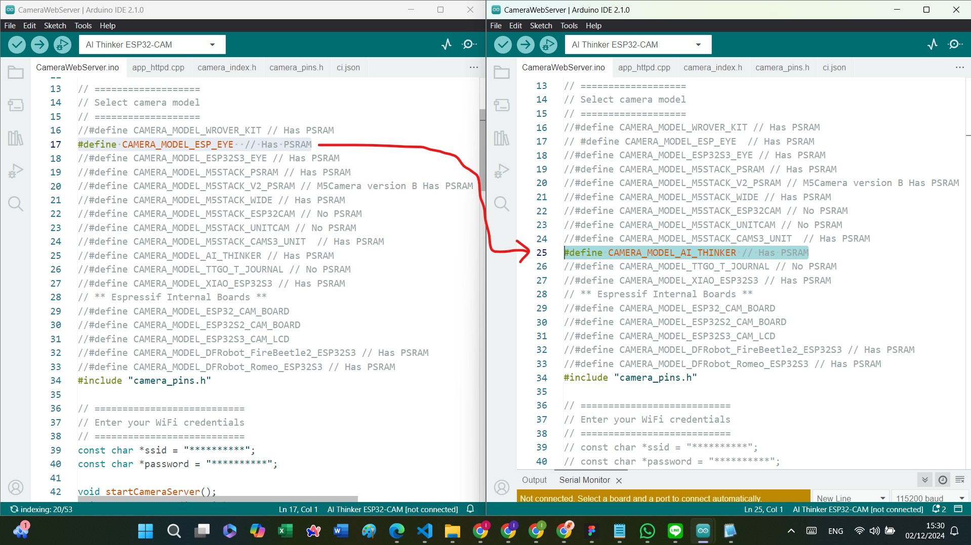Toggle autoscroll in Serial Monitor

point(925,480)
